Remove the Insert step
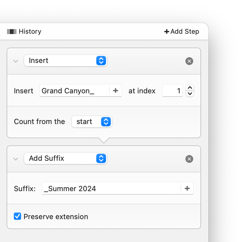The height and width of the screenshot is (242, 242). pos(189,61)
